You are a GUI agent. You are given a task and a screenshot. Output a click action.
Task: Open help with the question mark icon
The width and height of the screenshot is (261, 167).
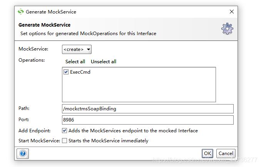click(x=23, y=154)
